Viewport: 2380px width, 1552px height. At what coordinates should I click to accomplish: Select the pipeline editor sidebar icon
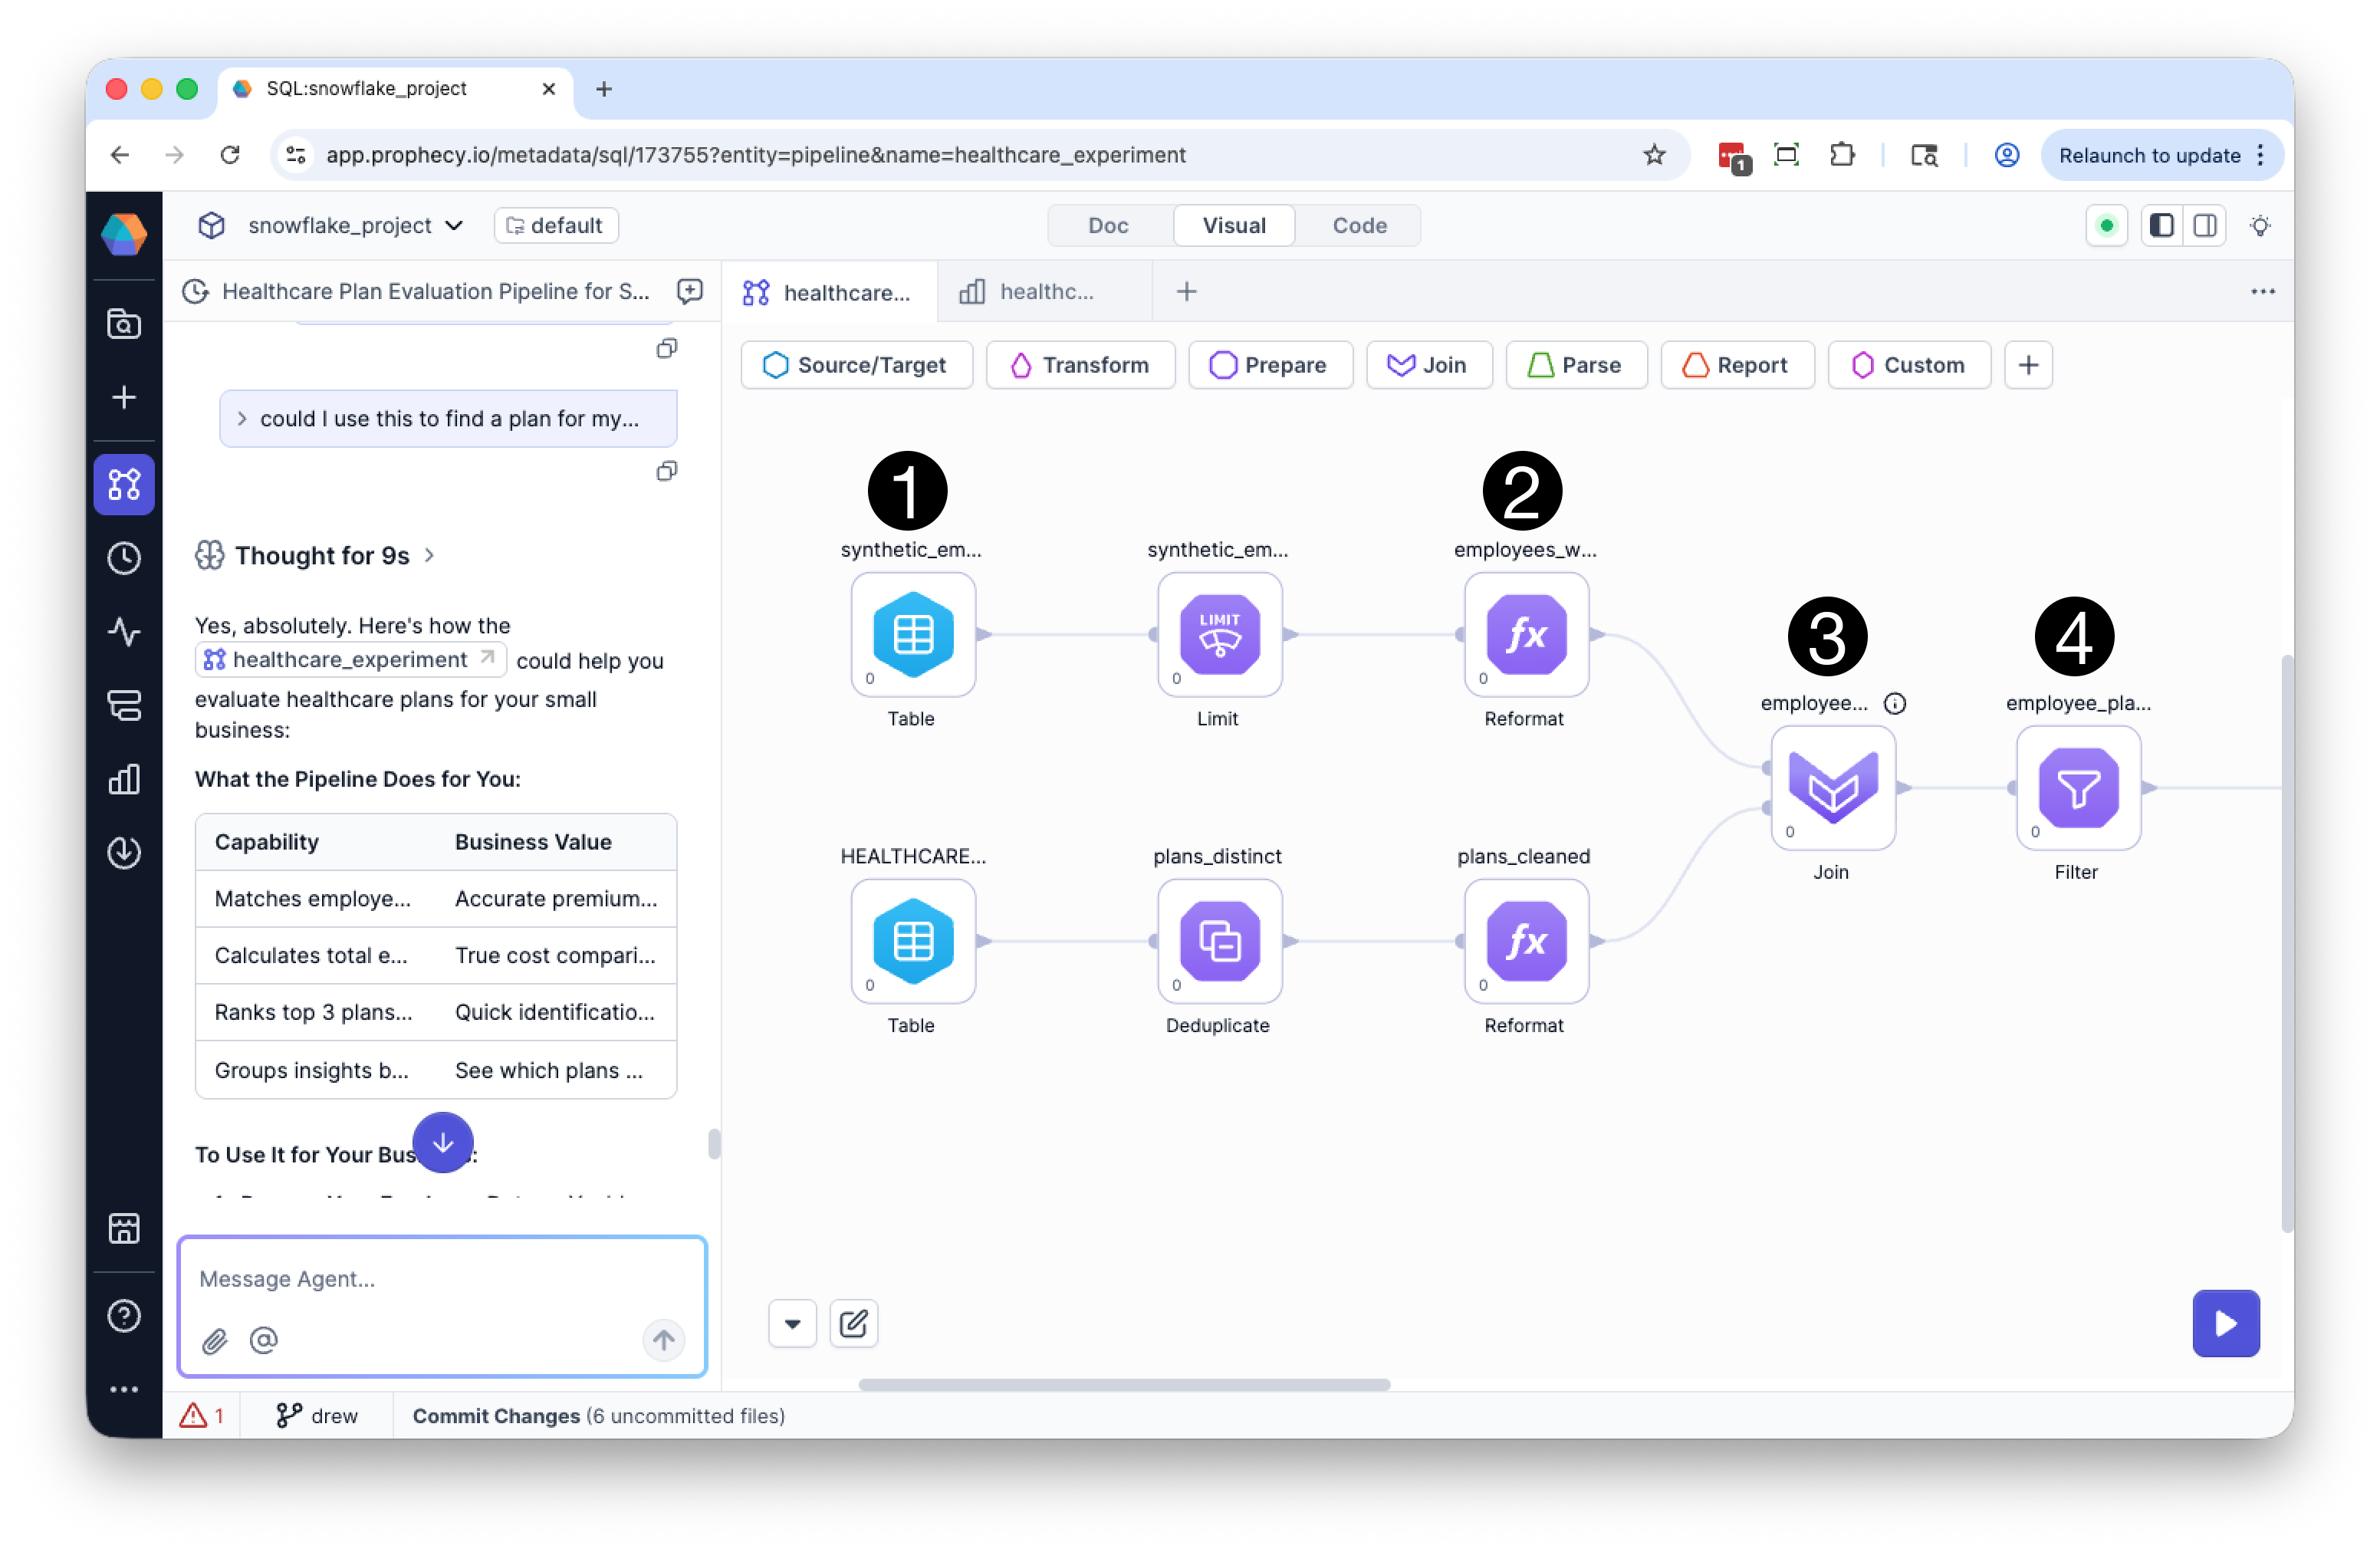pyautogui.click(x=124, y=485)
